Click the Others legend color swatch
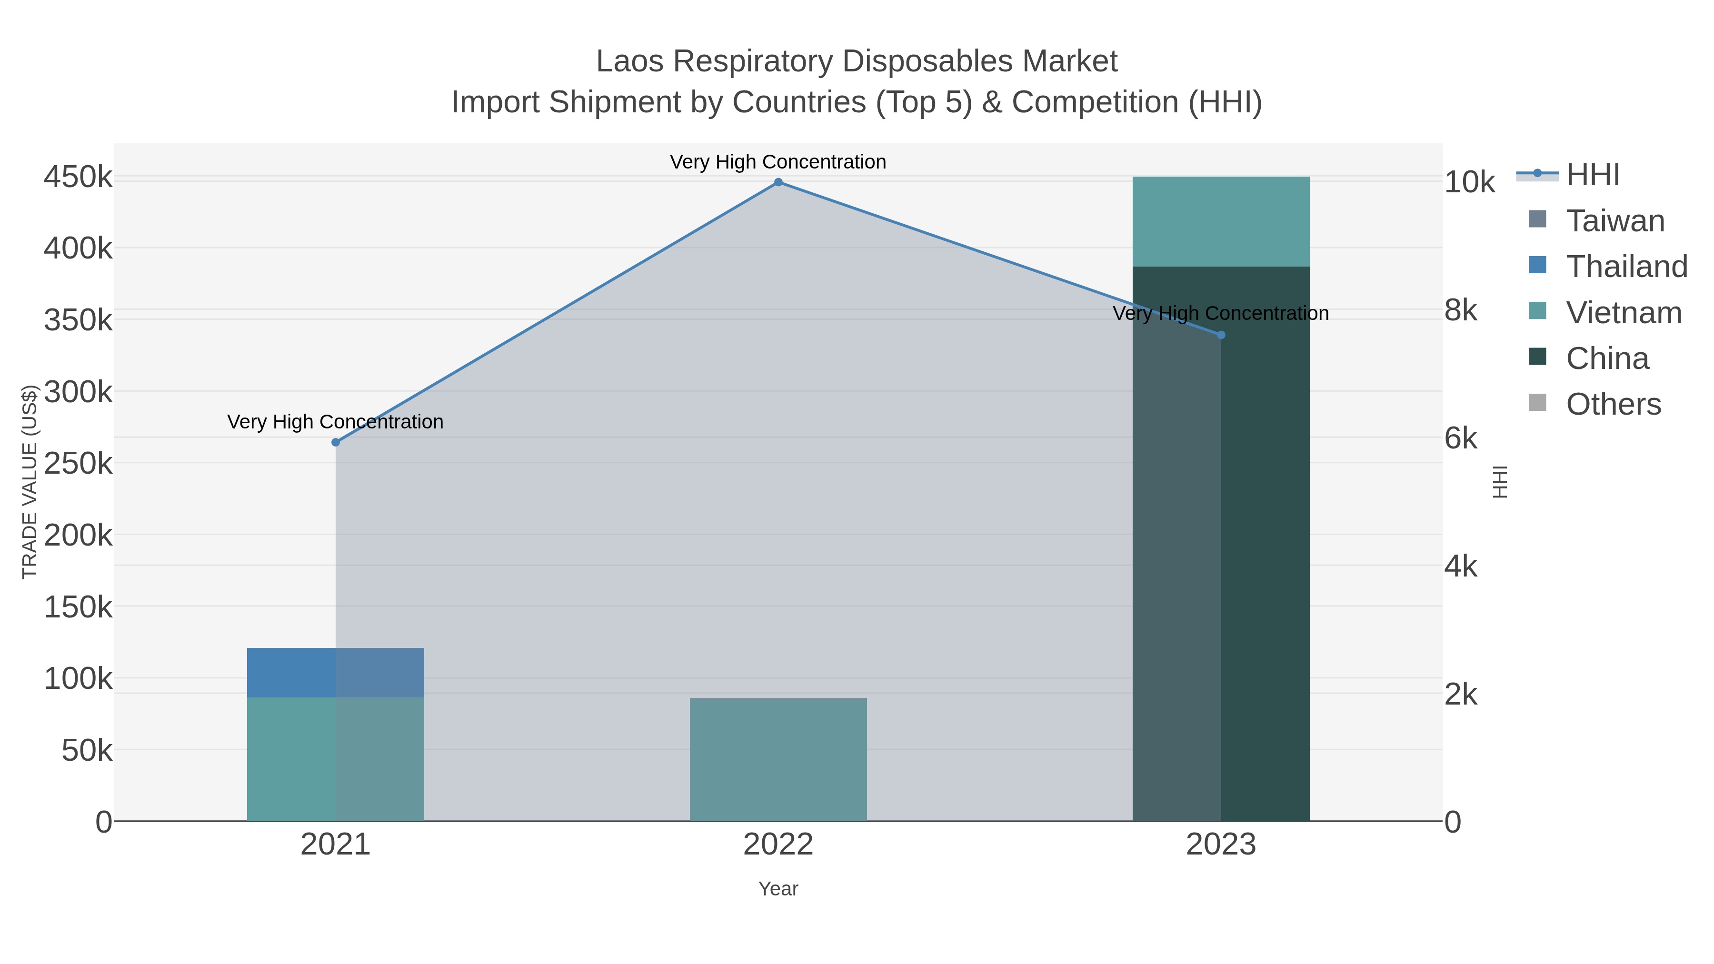1714x964 pixels. [1538, 402]
